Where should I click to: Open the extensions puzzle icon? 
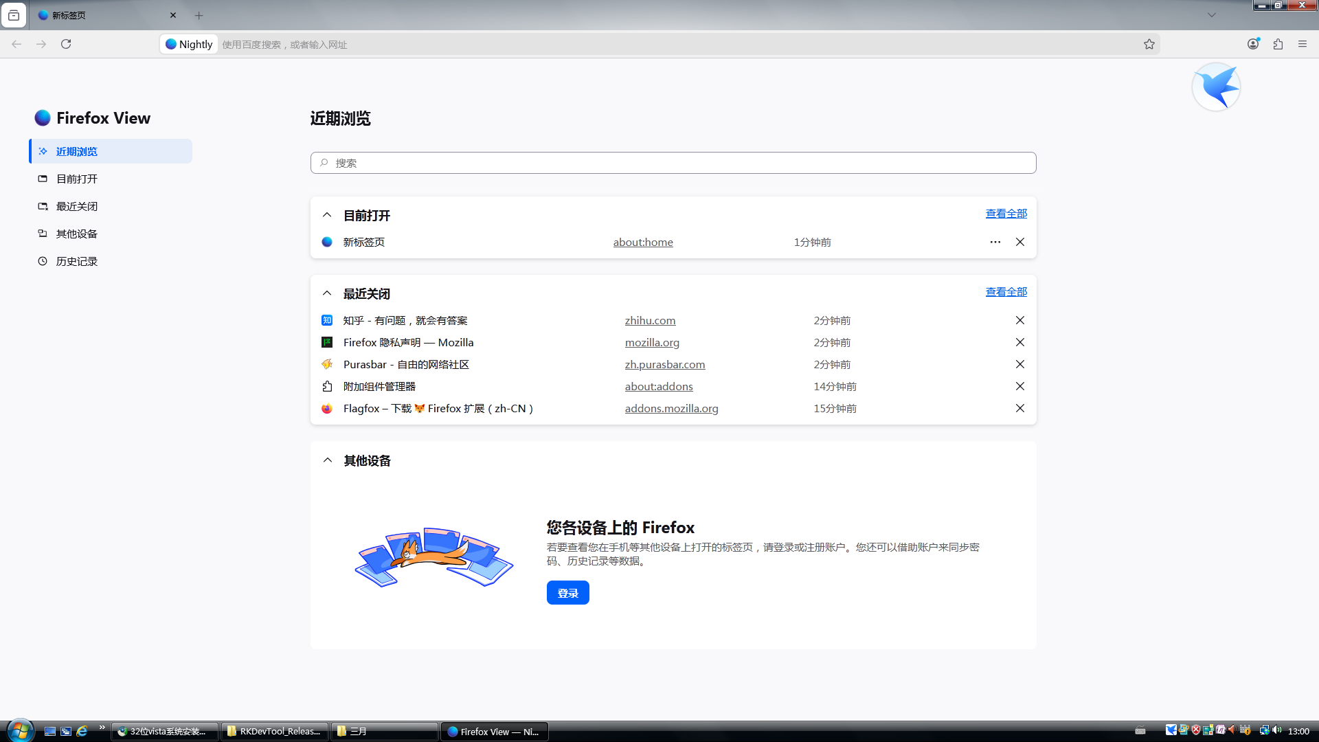coord(1278,44)
